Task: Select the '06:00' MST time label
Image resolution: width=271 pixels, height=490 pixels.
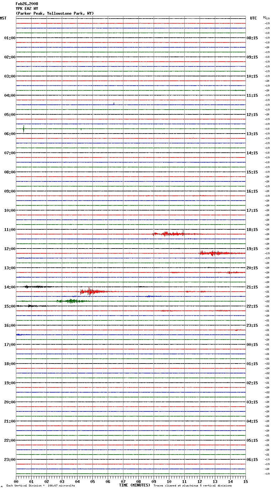Action: 10,134
